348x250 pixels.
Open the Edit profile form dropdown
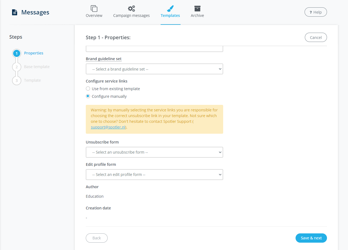[154, 175]
